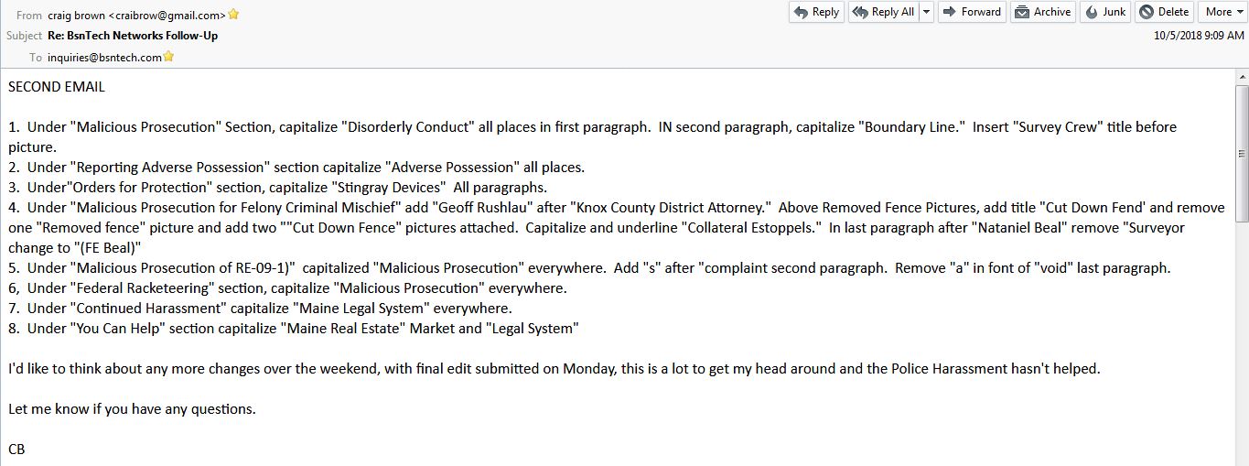The height and width of the screenshot is (466, 1249).
Task: Click the Junk flame icon
Action: [1093, 12]
